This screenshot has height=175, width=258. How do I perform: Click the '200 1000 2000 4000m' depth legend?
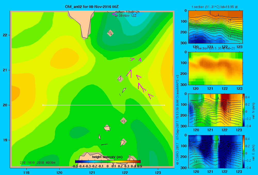[37, 163]
